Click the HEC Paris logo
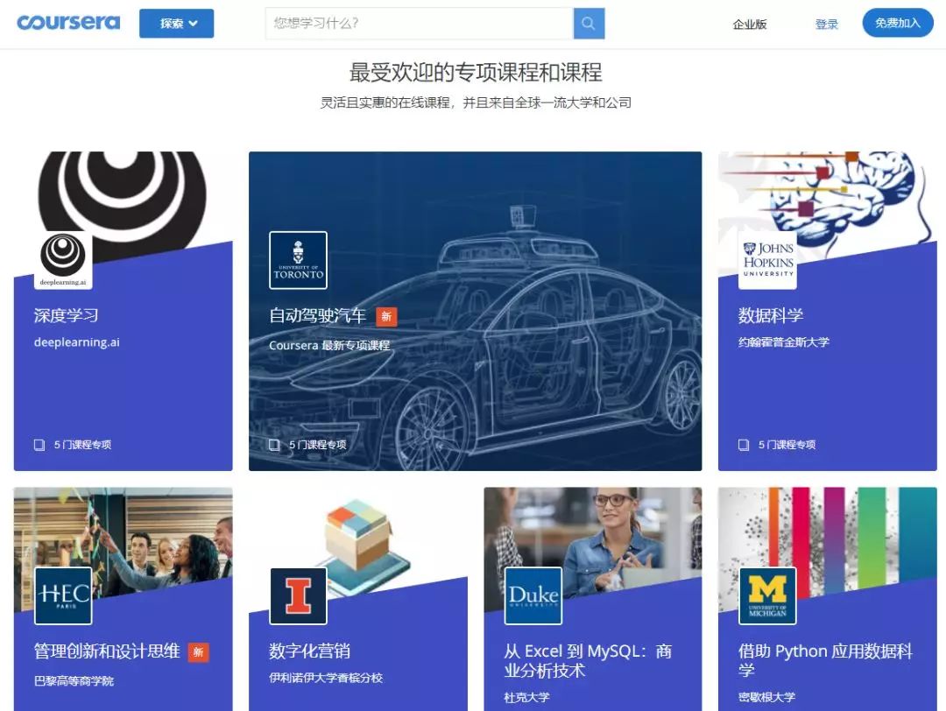 coord(63,595)
